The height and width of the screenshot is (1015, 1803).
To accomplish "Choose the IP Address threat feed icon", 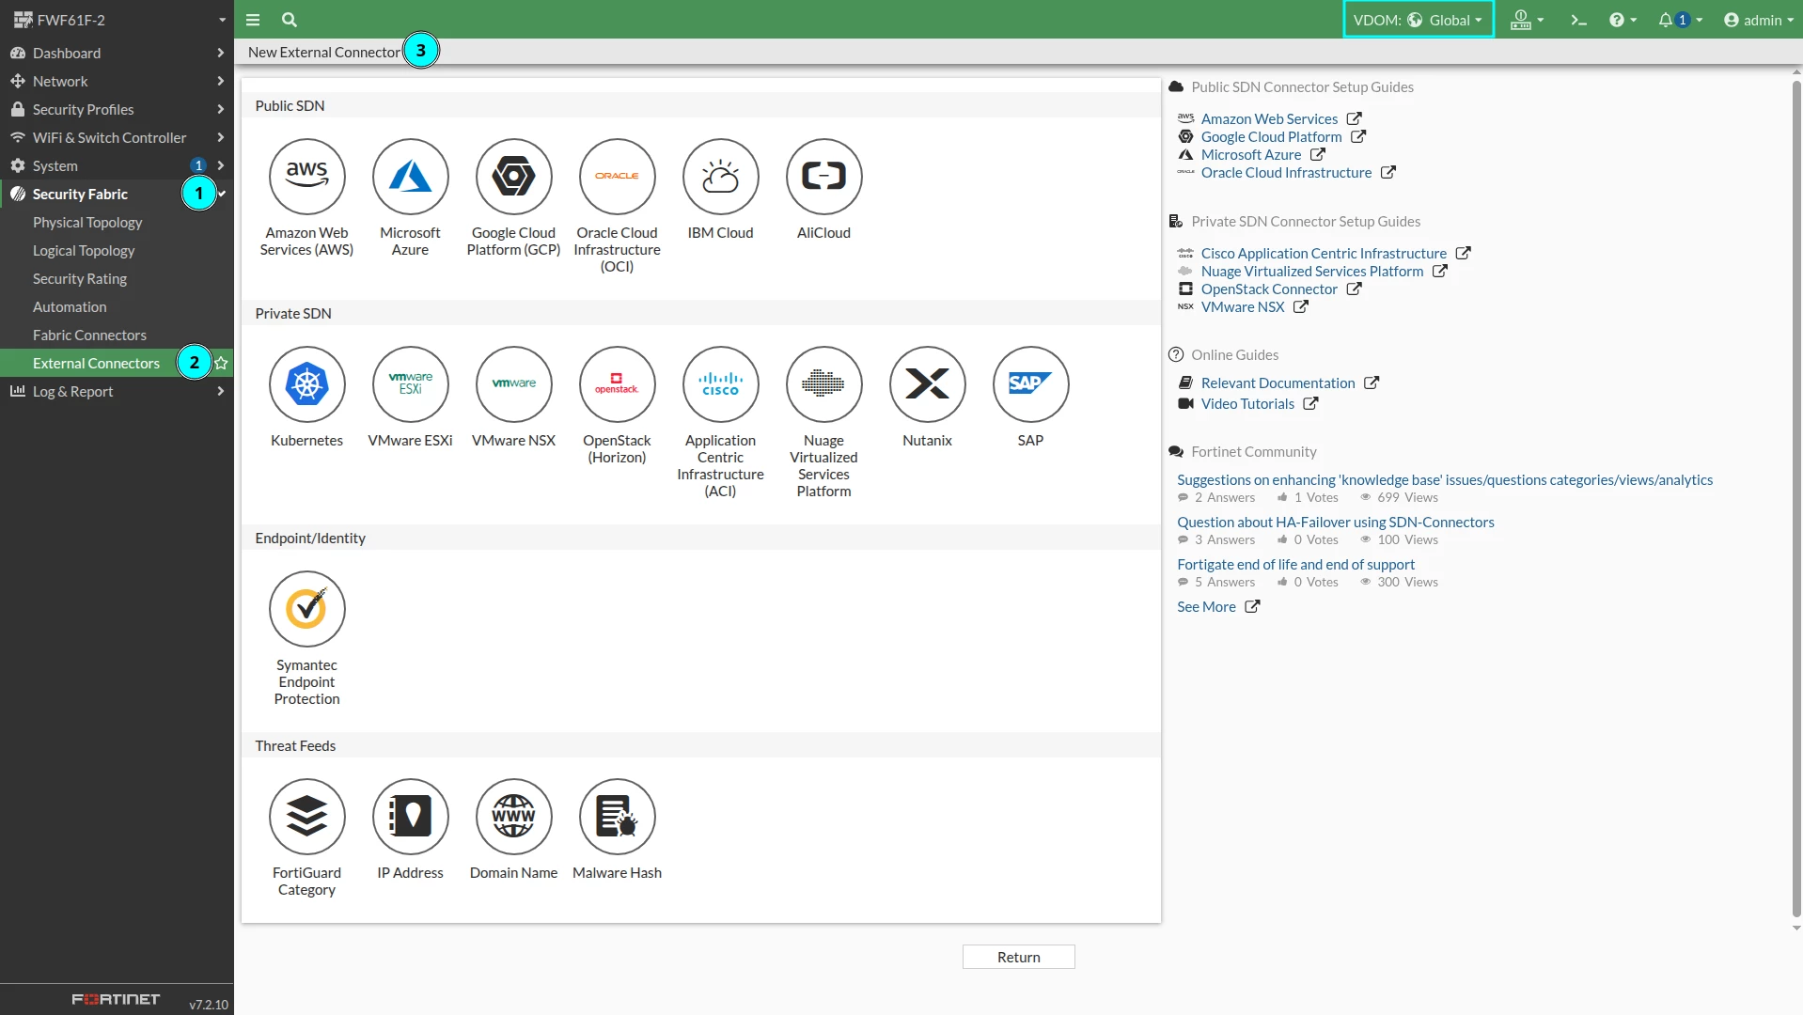I will click(x=410, y=817).
